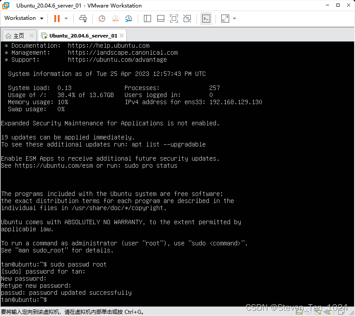The image size is (355, 316).
Task: Click the https://landscape.canonical.com text
Action: tap(123, 53)
